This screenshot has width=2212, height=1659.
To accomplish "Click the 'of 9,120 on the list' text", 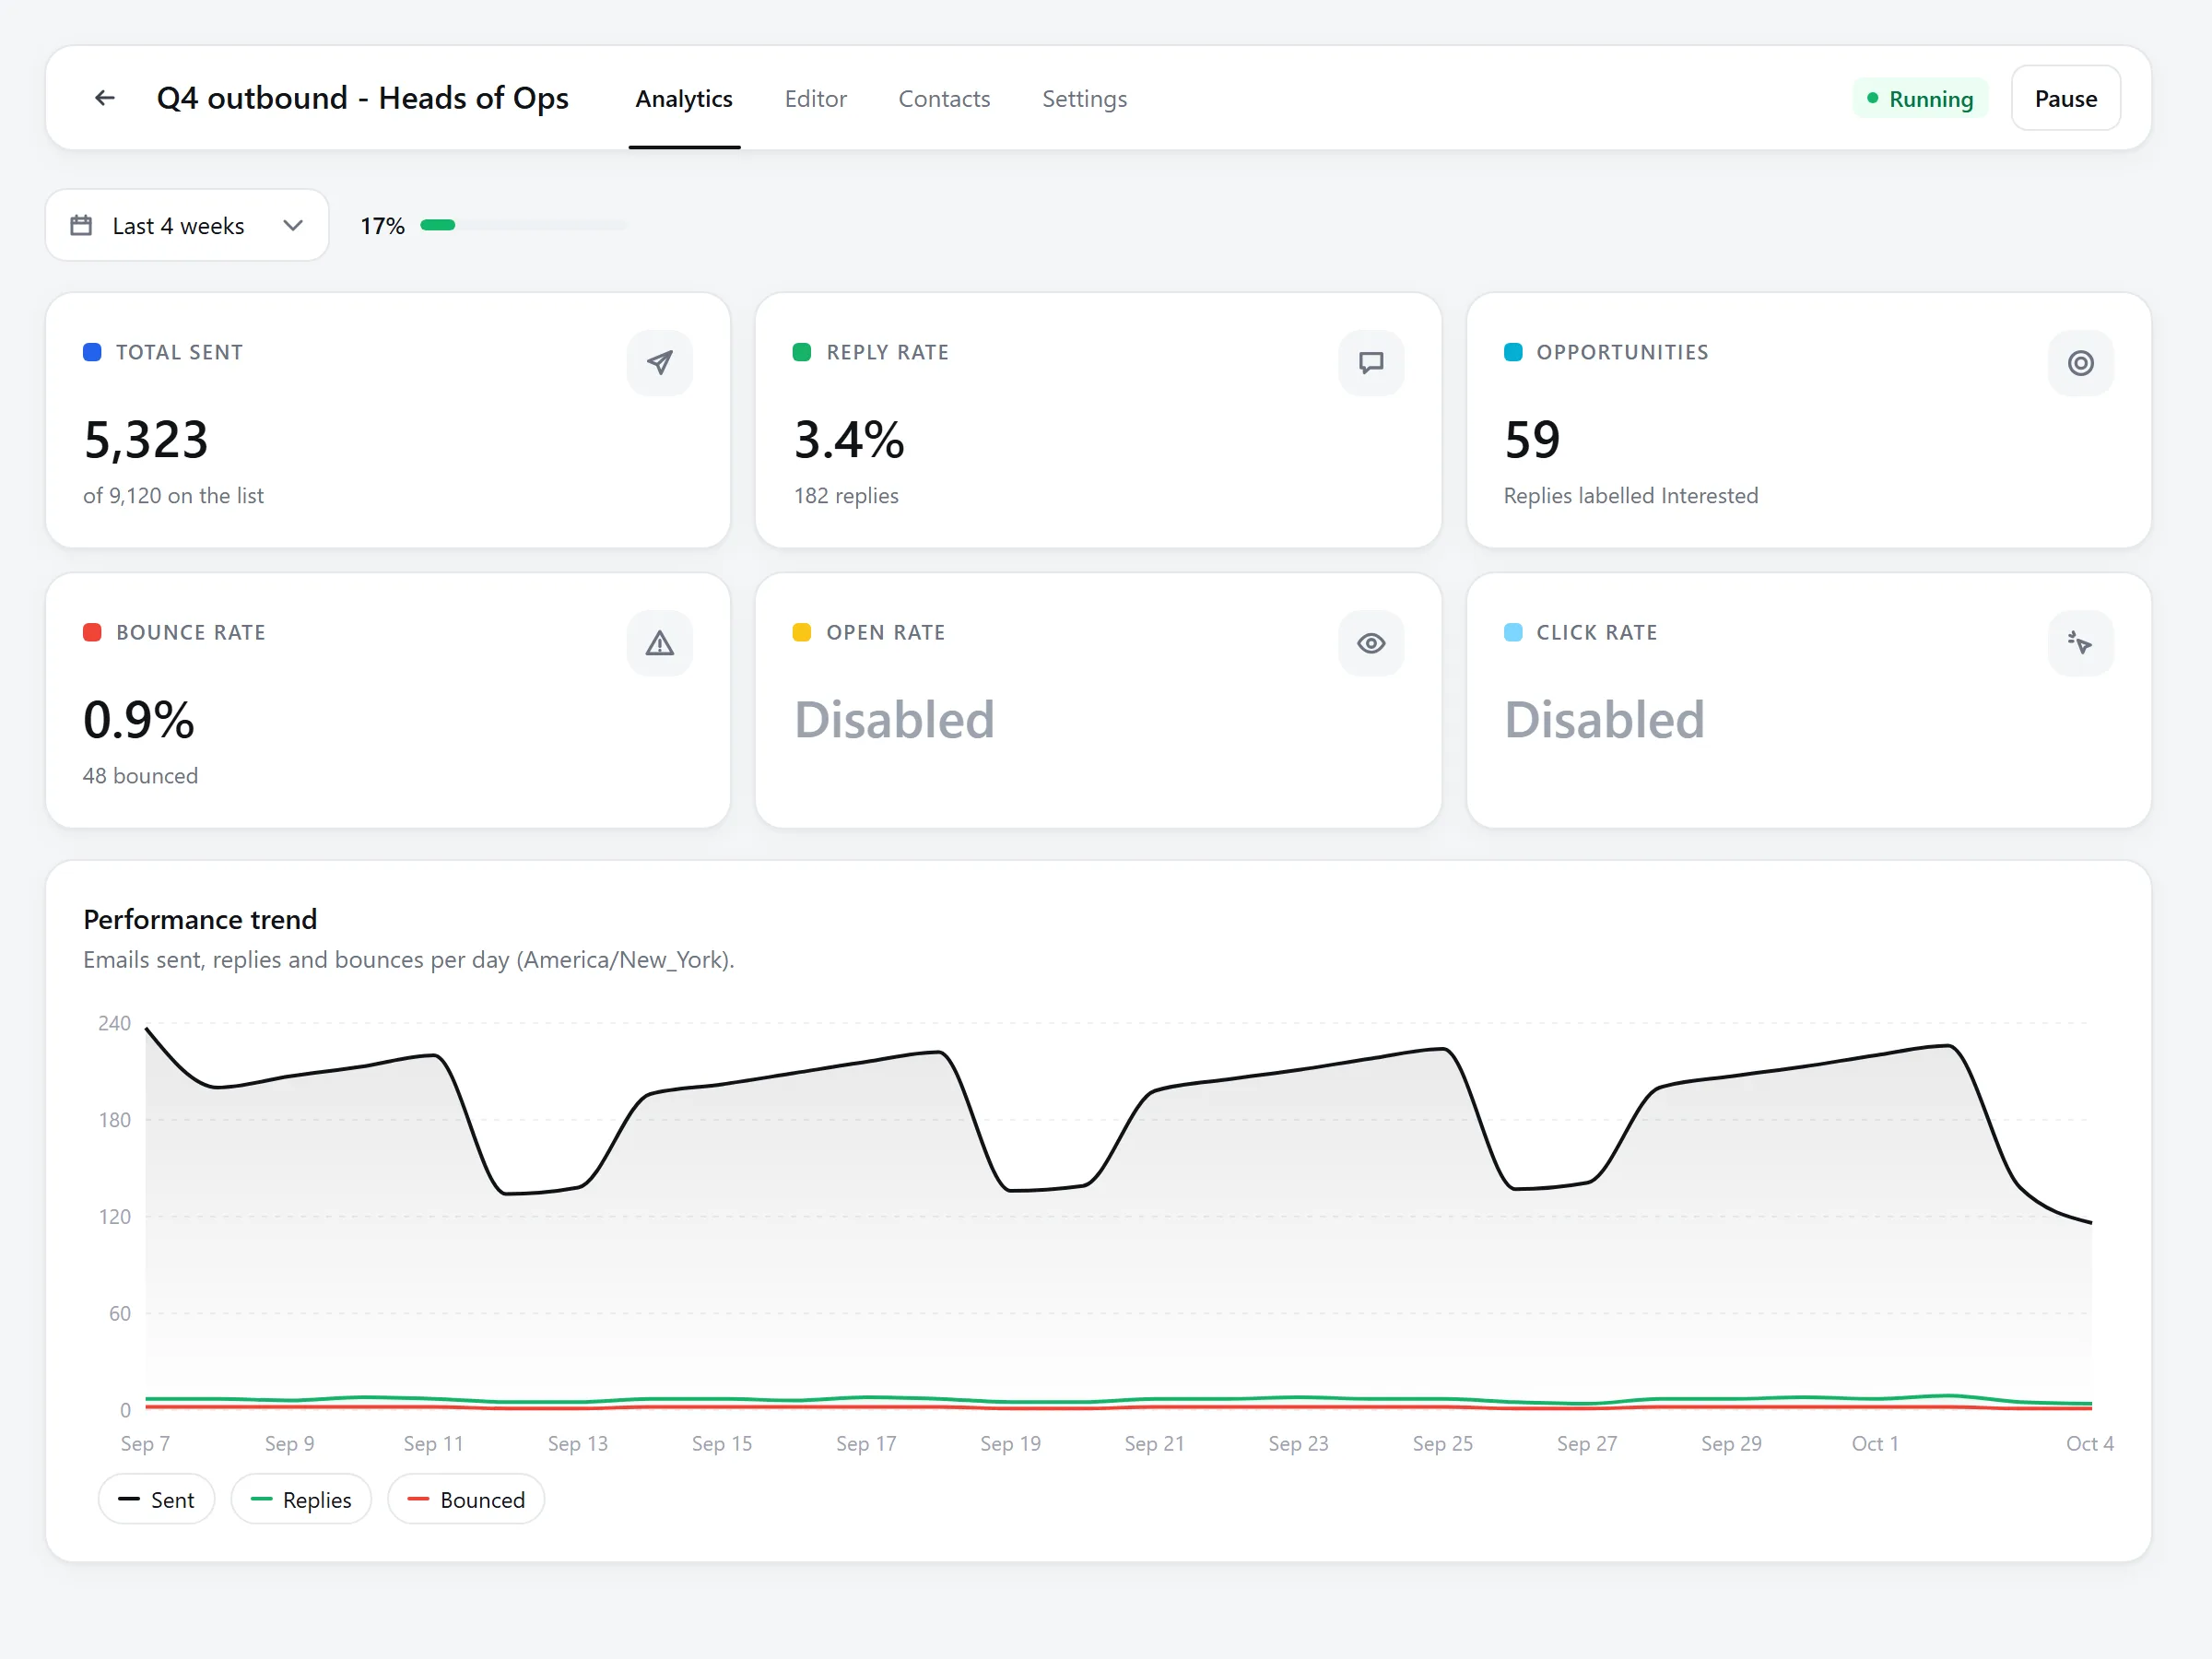I will point(173,496).
